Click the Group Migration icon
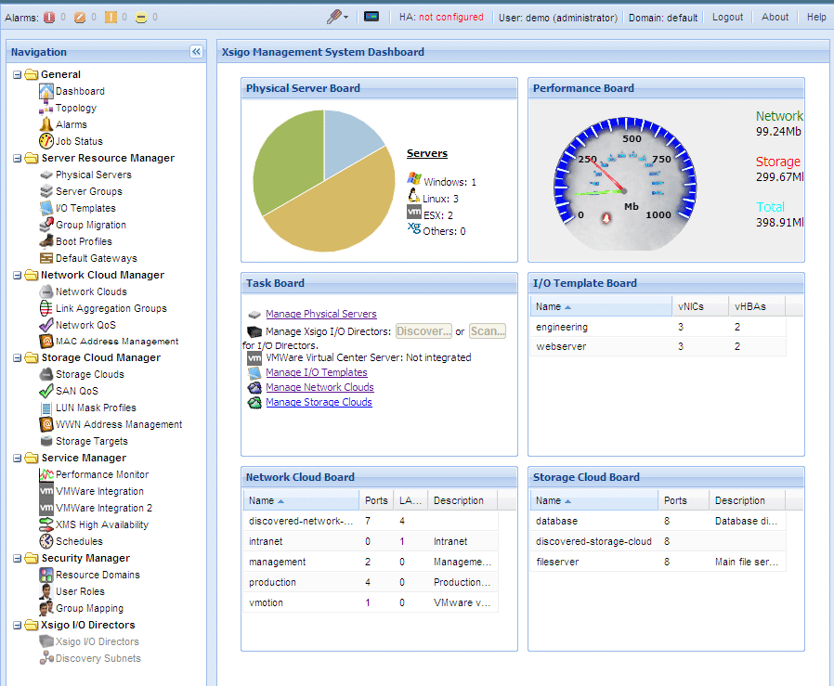Viewport: 834px width, 686px height. click(46, 225)
